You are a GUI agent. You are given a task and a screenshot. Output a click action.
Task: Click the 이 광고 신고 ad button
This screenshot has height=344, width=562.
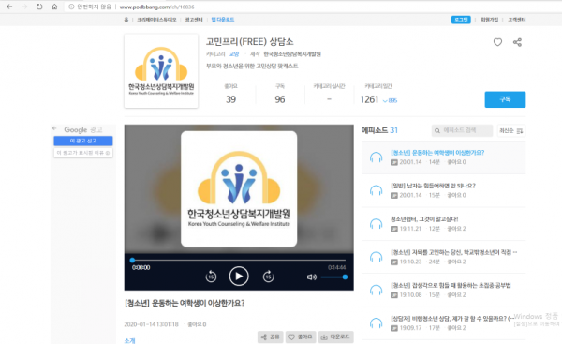point(83,141)
